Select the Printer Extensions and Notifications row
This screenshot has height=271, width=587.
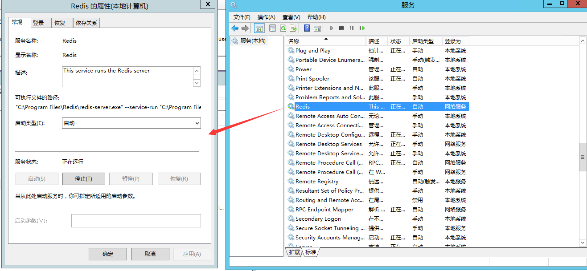(x=378, y=88)
